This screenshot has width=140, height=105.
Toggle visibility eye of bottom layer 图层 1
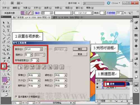[97, 87]
